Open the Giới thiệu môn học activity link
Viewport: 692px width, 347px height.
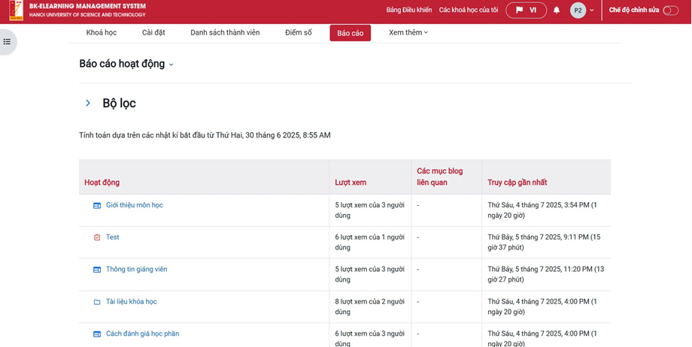135,205
